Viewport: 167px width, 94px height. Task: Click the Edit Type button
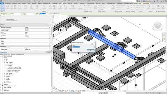point(49,24)
